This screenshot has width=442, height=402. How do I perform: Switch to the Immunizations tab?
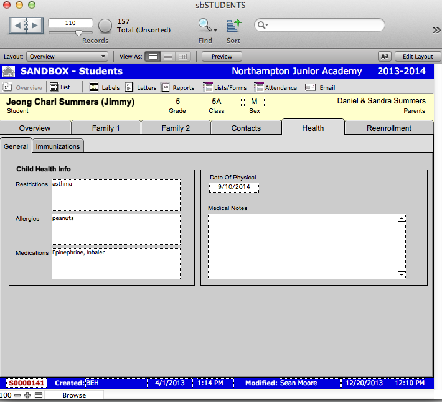point(58,146)
